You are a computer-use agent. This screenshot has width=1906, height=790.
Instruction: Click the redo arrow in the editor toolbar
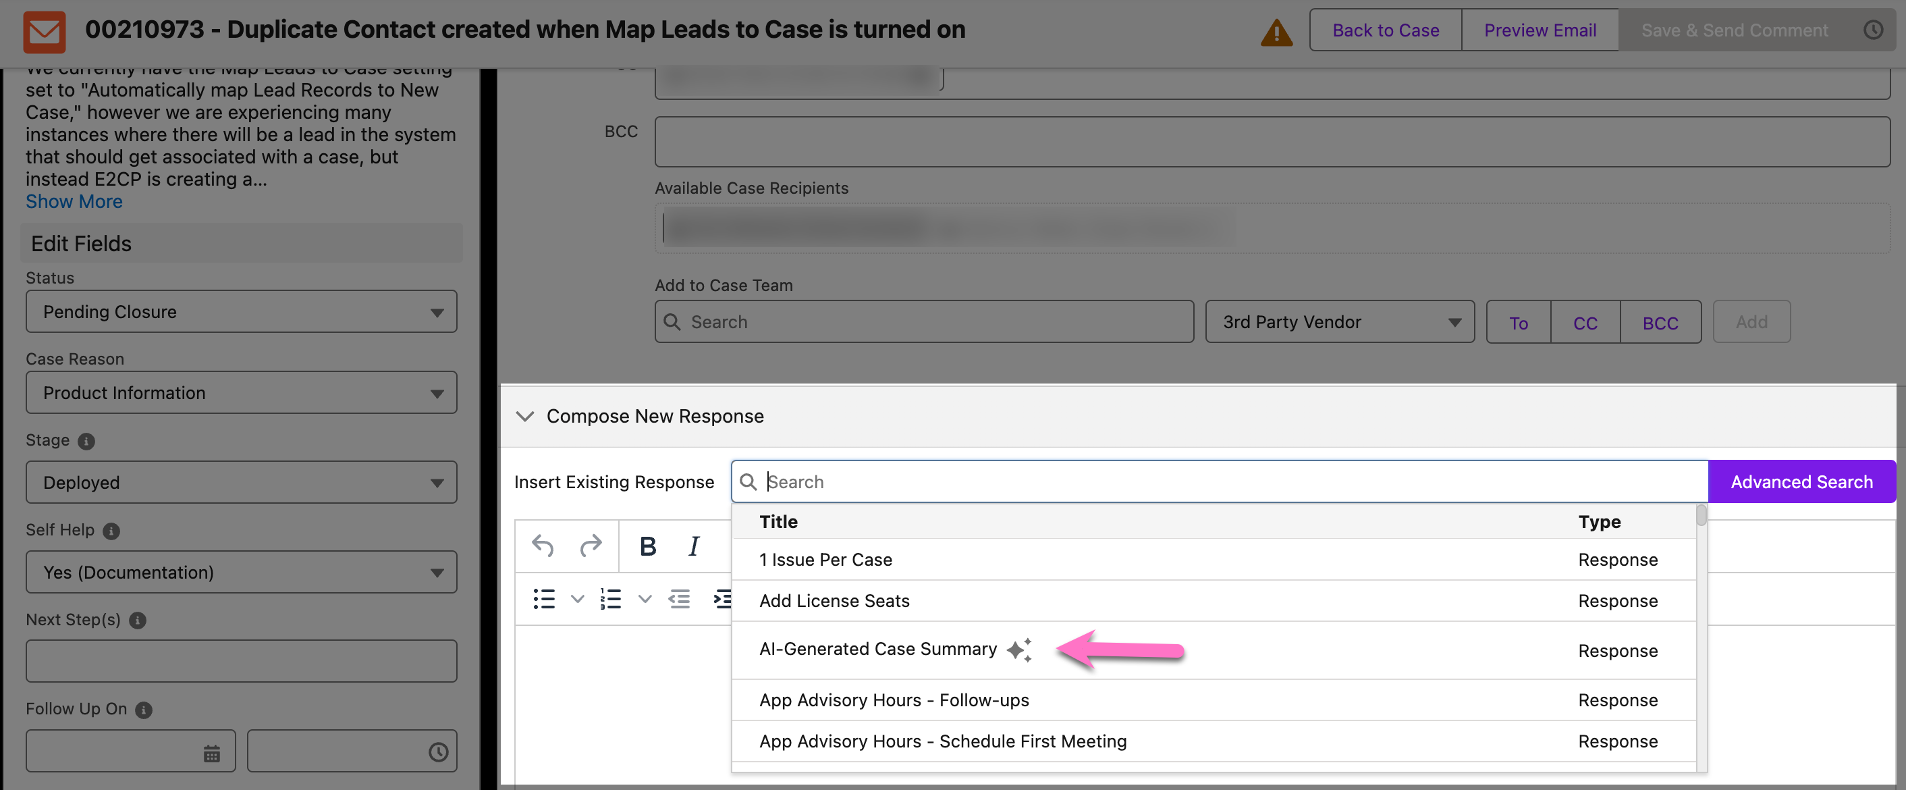click(591, 546)
